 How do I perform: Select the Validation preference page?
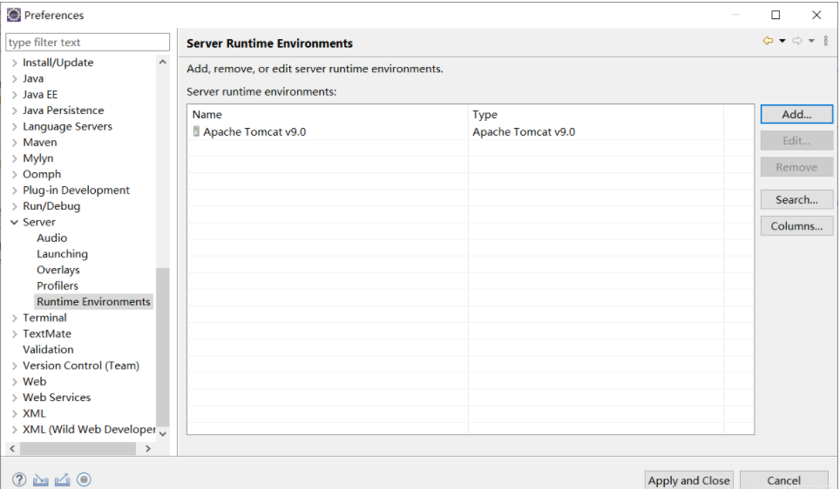(x=48, y=350)
